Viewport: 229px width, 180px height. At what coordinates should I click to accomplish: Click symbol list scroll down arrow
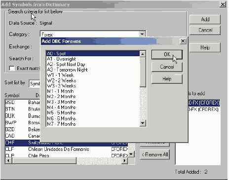(131, 154)
